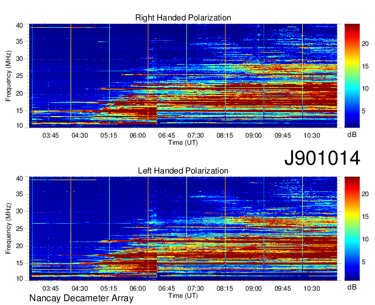The width and height of the screenshot is (375, 305).
Task: Click the 03:45 tick under Left Handed plot
Action: [x=51, y=288]
